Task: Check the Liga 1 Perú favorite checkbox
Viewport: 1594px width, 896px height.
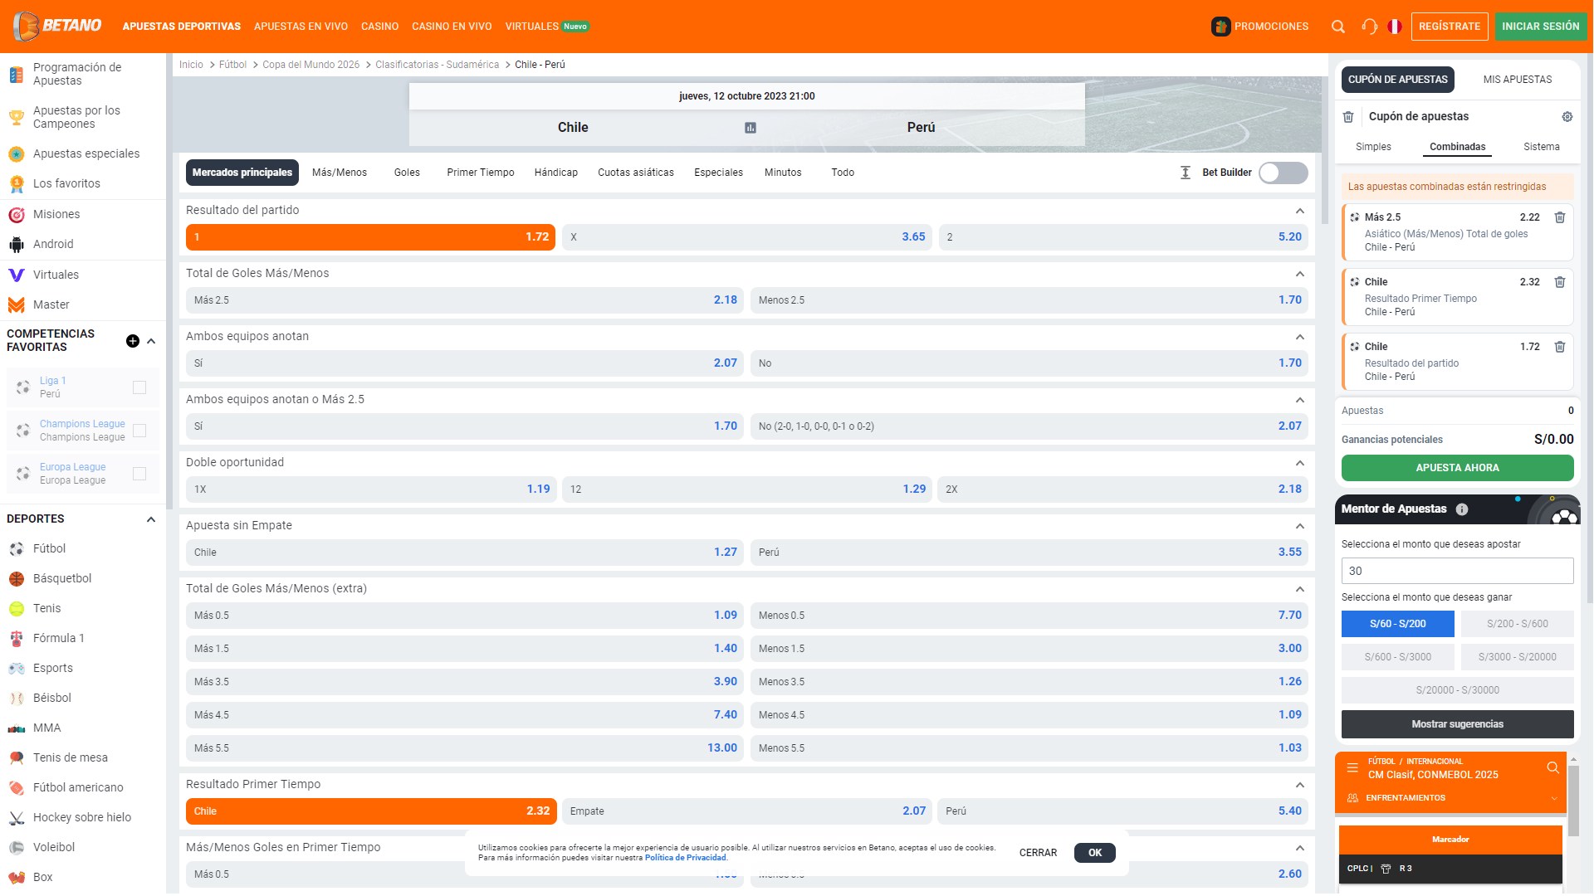Action: click(x=139, y=387)
